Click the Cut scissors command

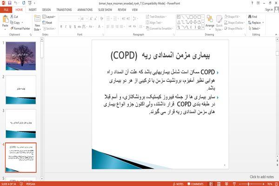coord(14,17)
